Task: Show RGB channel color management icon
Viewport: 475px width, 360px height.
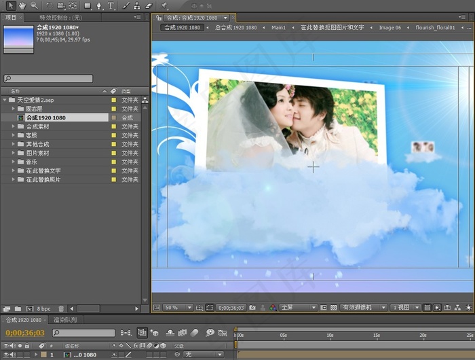Action: (273, 308)
